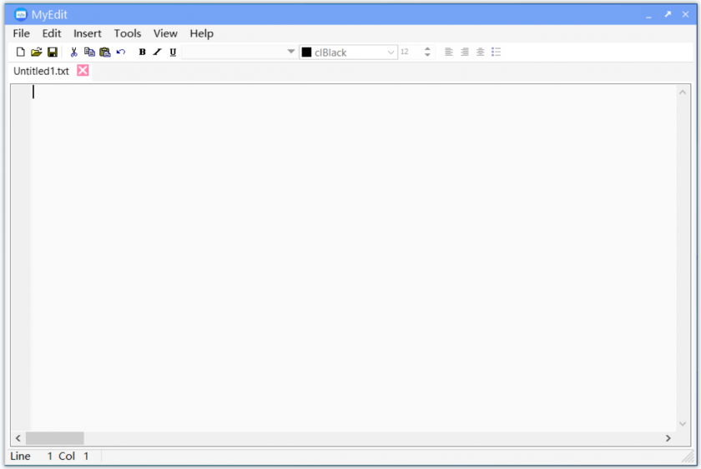The height and width of the screenshot is (469, 701).
Task: Open the Insert menu
Action: (87, 33)
